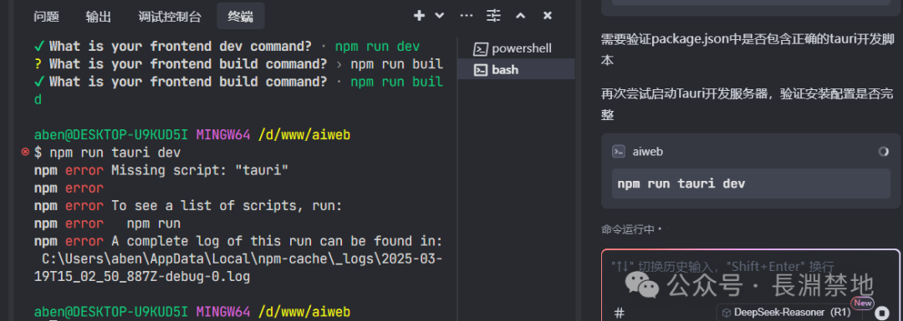The image size is (903, 321).
Task: Click the red command-failed error marker
Action: coord(25,153)
